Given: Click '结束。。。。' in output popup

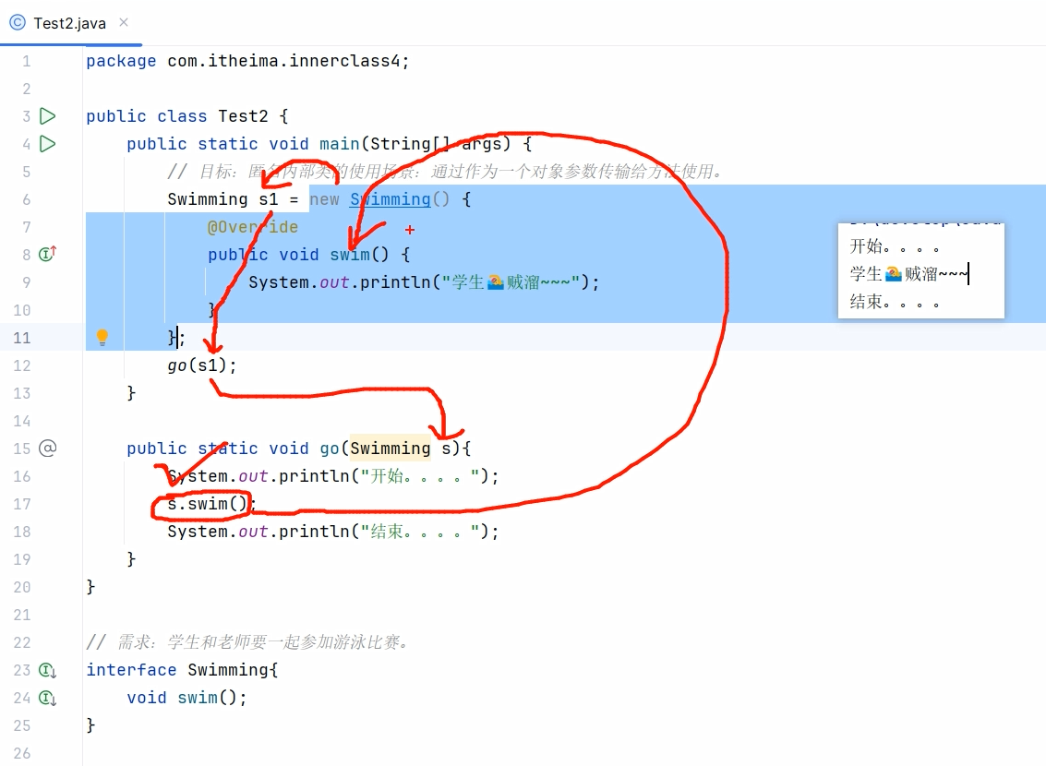Looking at the screenshot, I should [895, 302].
